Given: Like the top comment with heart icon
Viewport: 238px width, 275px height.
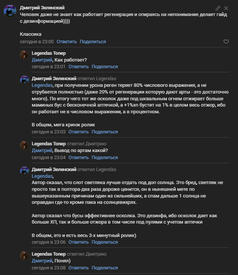Looking at the screenshot, I should click(226, 42).
